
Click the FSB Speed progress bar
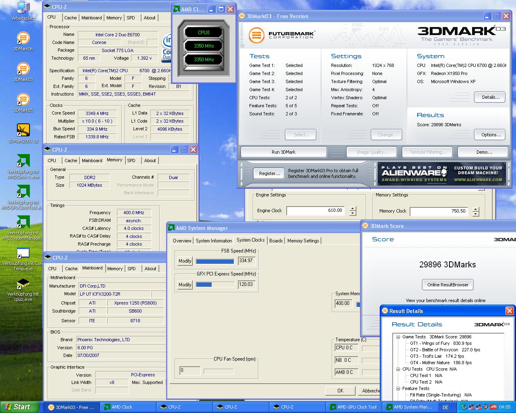tap(215, 261)
